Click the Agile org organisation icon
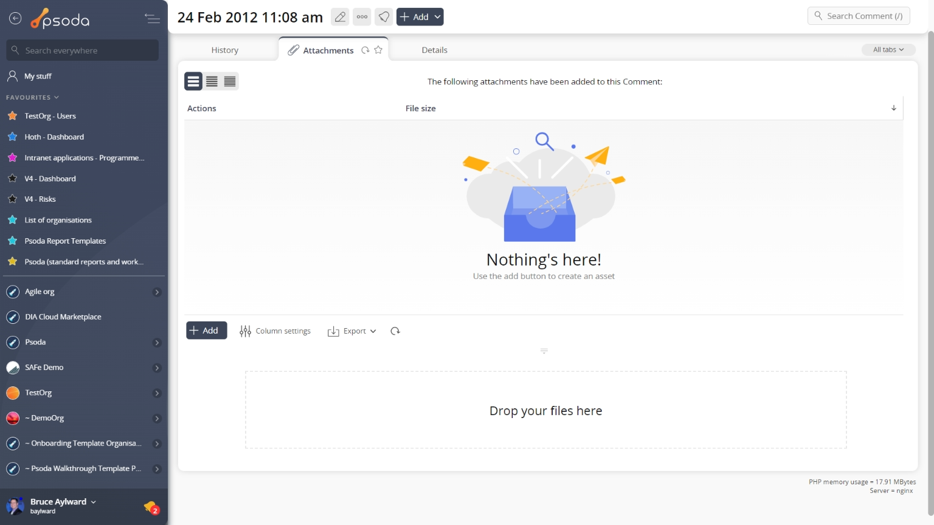The width and height of the screenshot is (934, 525). click(x=13, y=292)
